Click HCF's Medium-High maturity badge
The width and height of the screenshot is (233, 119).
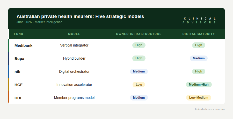pyautogui.click(x=199, y=85)
